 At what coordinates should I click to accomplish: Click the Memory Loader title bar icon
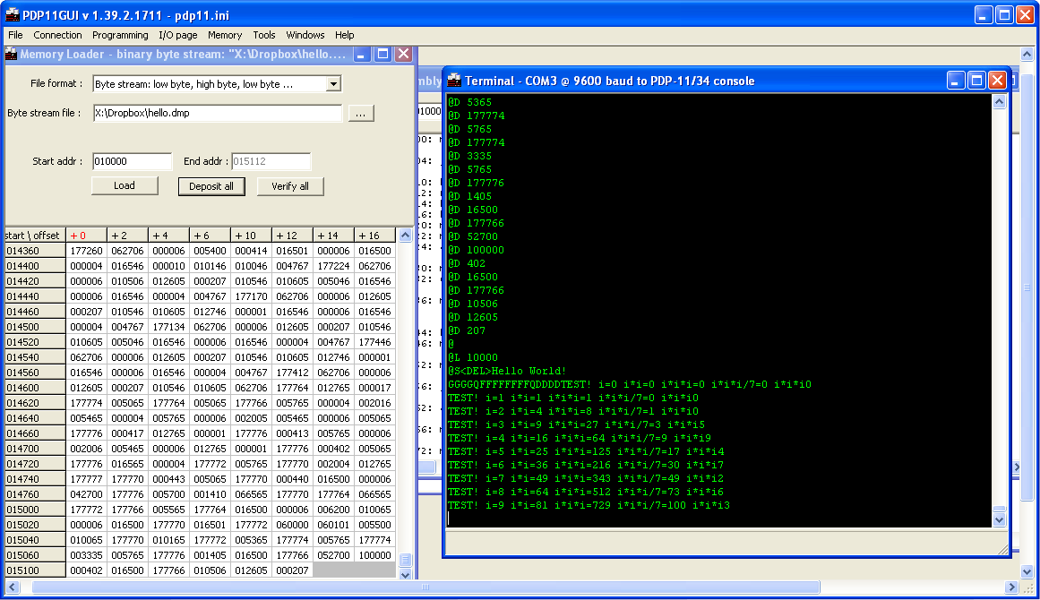click(12, 55)
